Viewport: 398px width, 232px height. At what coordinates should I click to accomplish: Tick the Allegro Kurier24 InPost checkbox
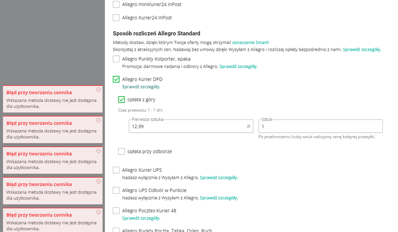coord(116,18)
